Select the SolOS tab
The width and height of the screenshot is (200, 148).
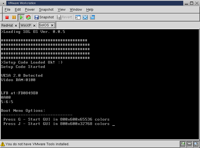[44, 25]
